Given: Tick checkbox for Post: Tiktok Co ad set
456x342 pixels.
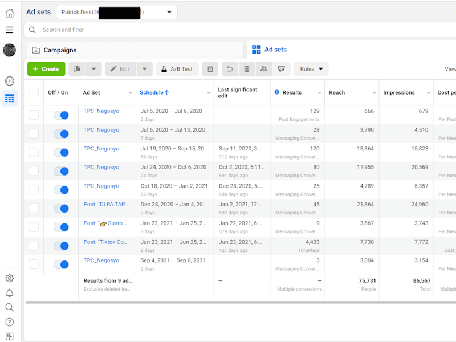Looking at the screenshot, I should point(34,246).
